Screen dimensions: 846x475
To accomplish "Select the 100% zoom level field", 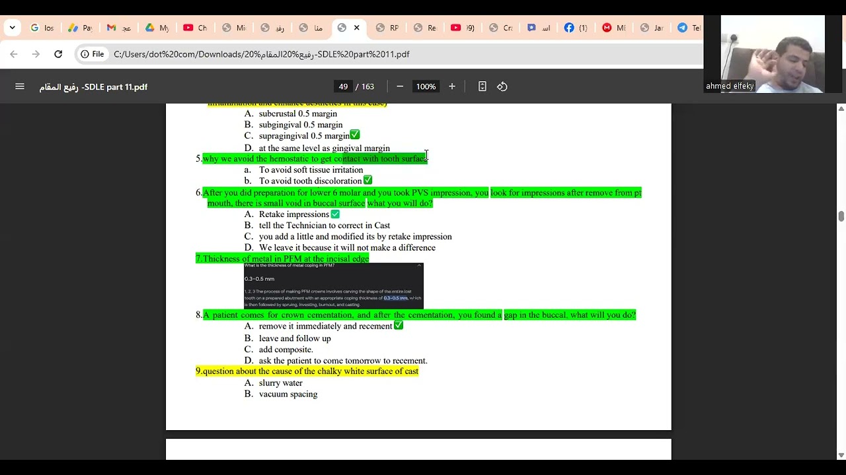I will coord(426,86).
